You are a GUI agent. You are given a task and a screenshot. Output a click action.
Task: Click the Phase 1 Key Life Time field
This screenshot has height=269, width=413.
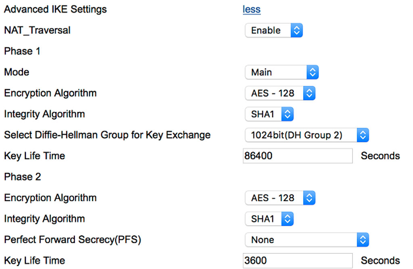[298, 156]
